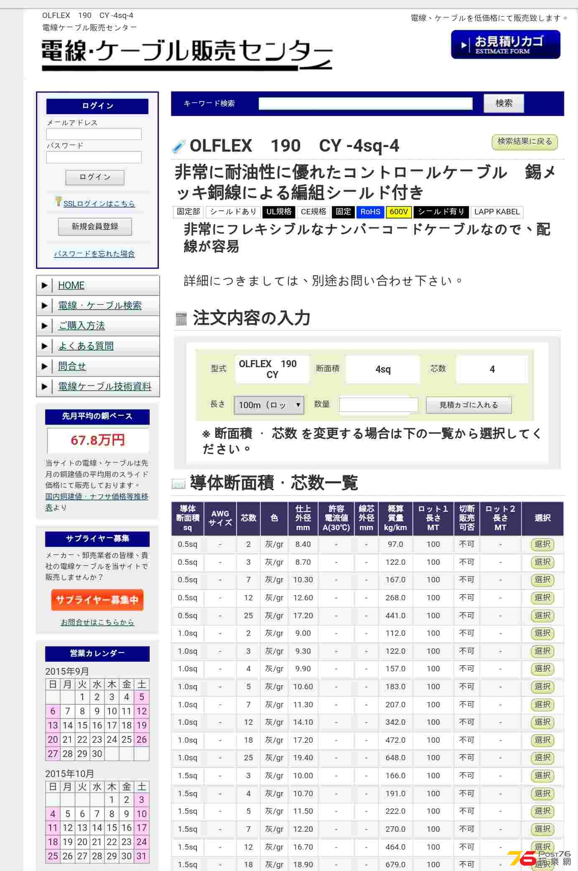Image resolution: width=578 pixels, height=871 pixels.
Task: Open パスワードを忘れた場合 link
Action: pos(94,254)
